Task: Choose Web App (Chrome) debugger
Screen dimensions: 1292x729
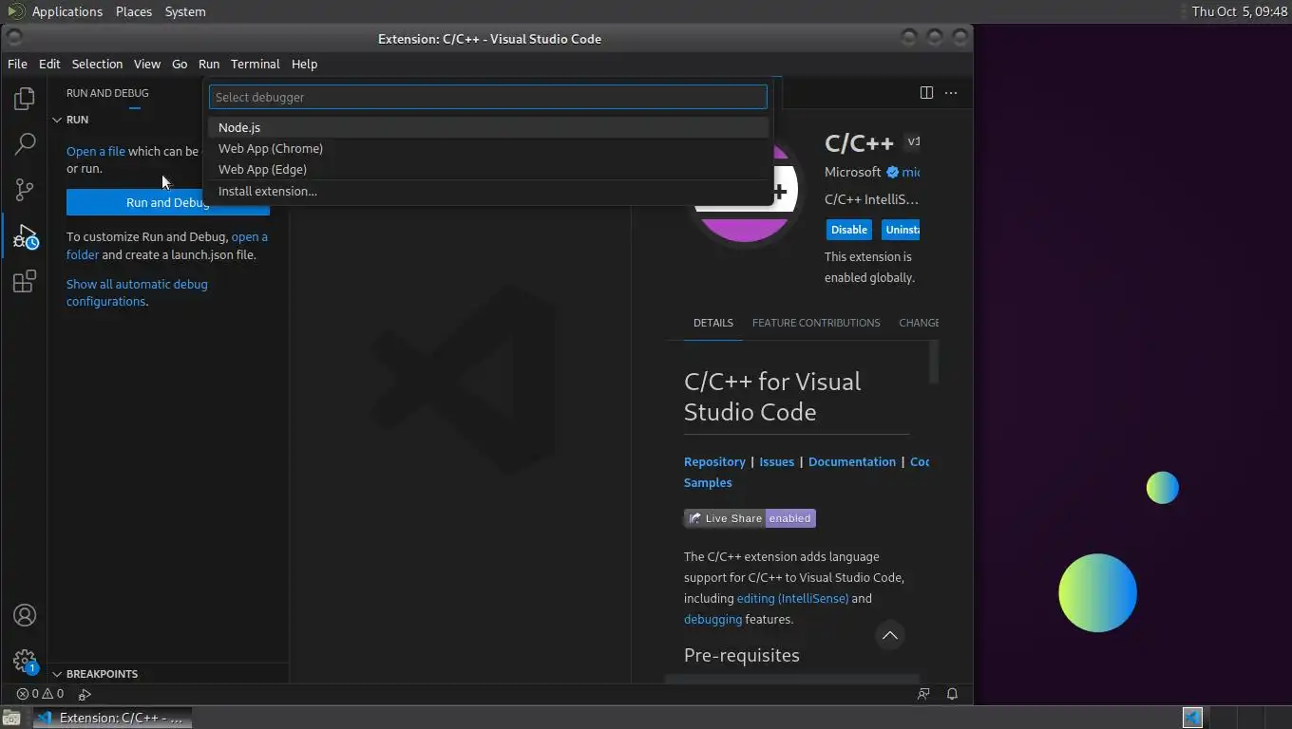Action: click(488, 148)
